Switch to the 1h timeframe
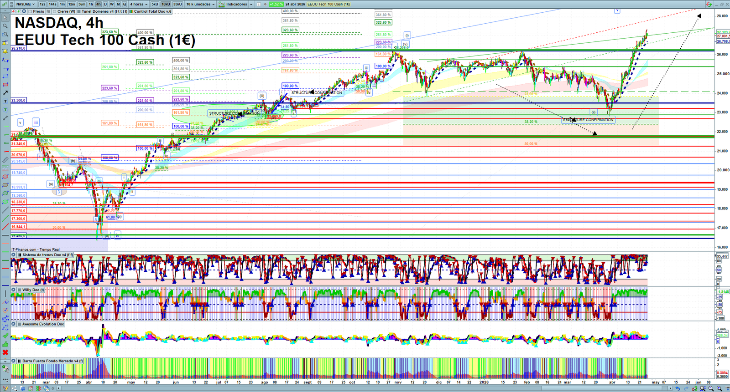Viewport: 730px width, 392px height. 91,4
